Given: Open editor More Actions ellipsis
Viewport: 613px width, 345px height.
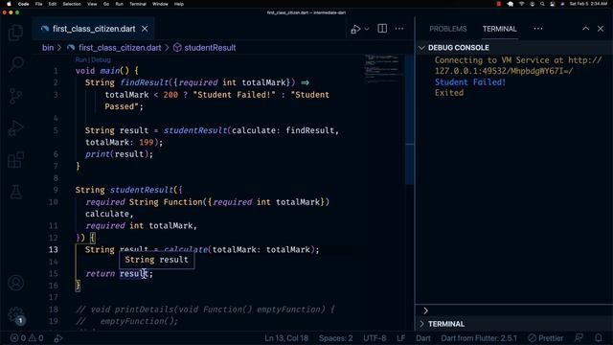Looking at the screenshot, I should (399, 29).
